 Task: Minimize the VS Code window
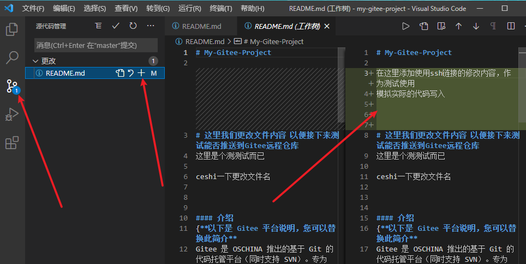[x=480, y=8]
